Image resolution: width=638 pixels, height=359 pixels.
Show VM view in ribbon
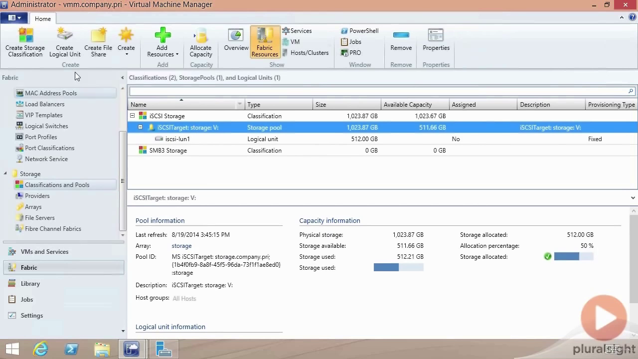pyautogui.click(x=291, y=42)
